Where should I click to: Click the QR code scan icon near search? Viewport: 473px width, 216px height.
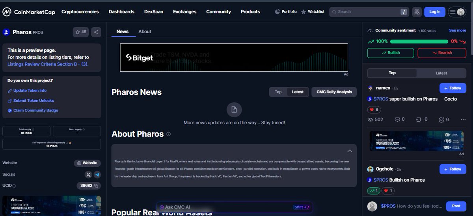point(417,12)
